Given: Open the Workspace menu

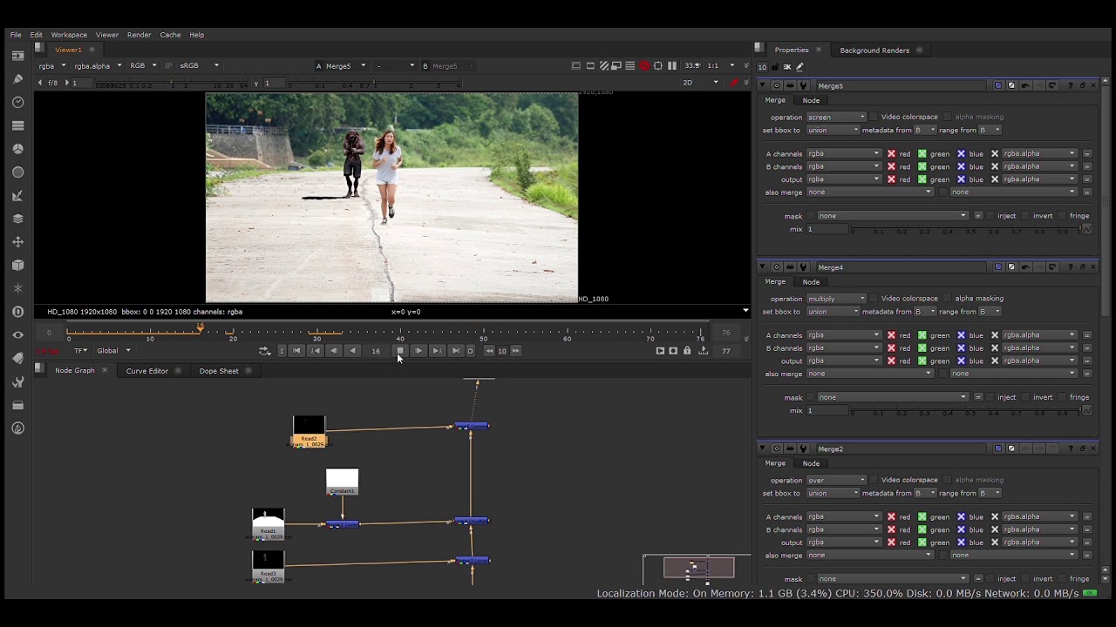Looking at the screenshot, I should pyautogui.click(x=69, y=35).
